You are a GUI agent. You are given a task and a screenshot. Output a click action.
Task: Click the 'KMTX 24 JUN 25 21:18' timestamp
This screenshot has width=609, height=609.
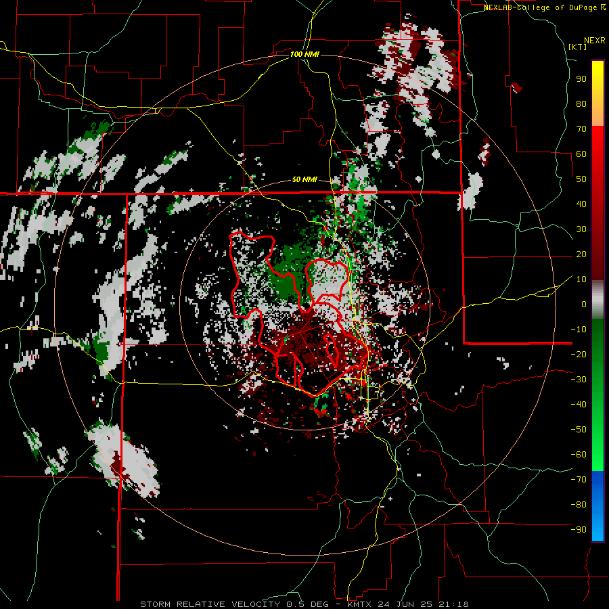pyautogui.click(x=407, y=604)
